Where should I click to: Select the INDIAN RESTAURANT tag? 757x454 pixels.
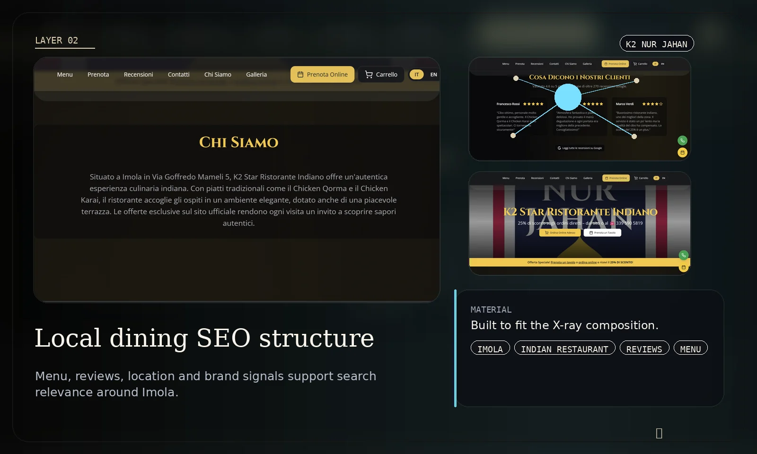click(x=565, y=349)
